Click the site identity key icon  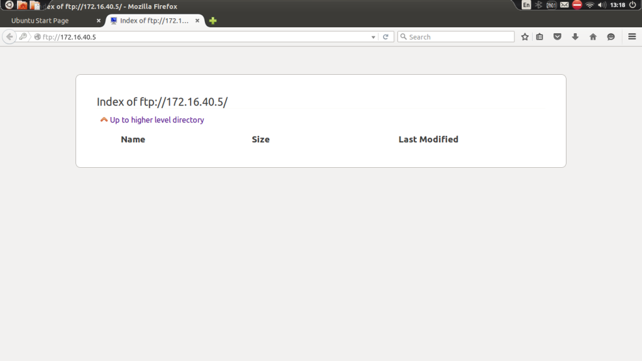(x=23, y=37)
